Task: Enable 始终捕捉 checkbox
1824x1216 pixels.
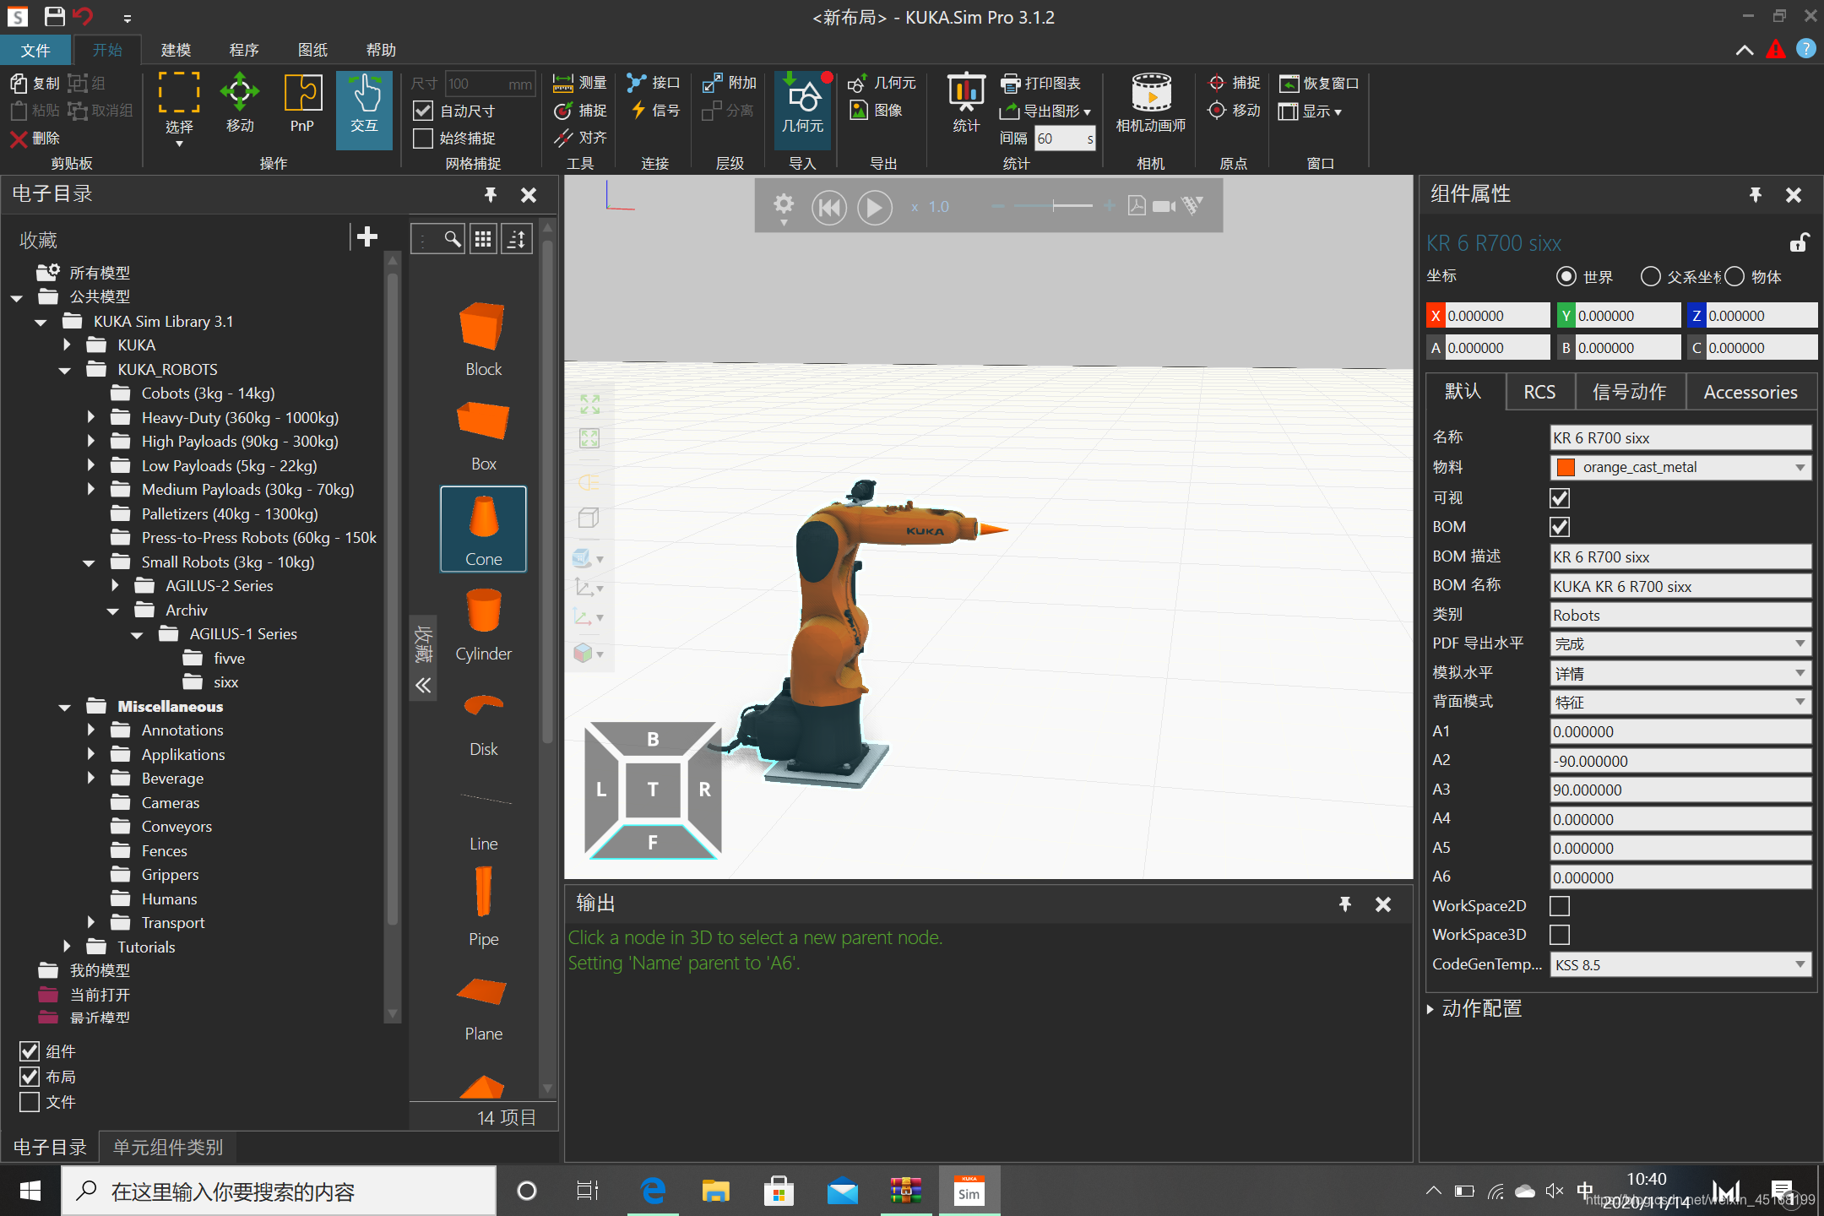Action: (423, 138)
